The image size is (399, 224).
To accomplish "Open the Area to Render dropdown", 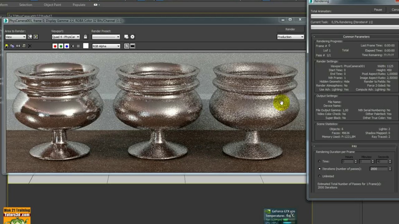I will [x=15, y=37].
